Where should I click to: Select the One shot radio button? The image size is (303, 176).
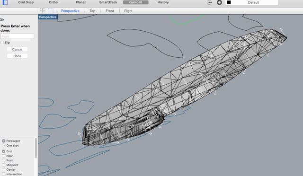(4, 145)
